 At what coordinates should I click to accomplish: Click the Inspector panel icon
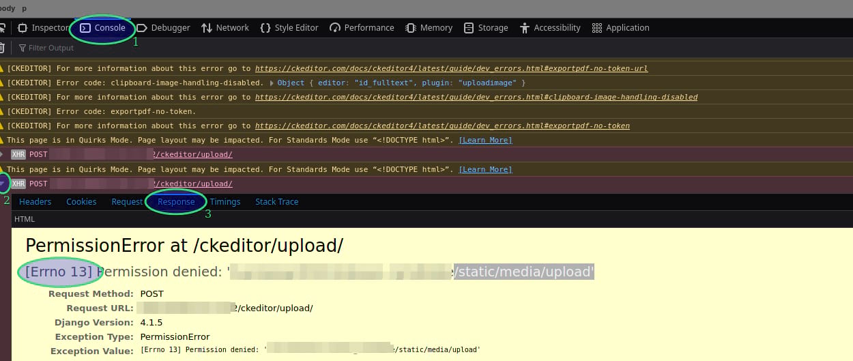(x=23, y=28)
